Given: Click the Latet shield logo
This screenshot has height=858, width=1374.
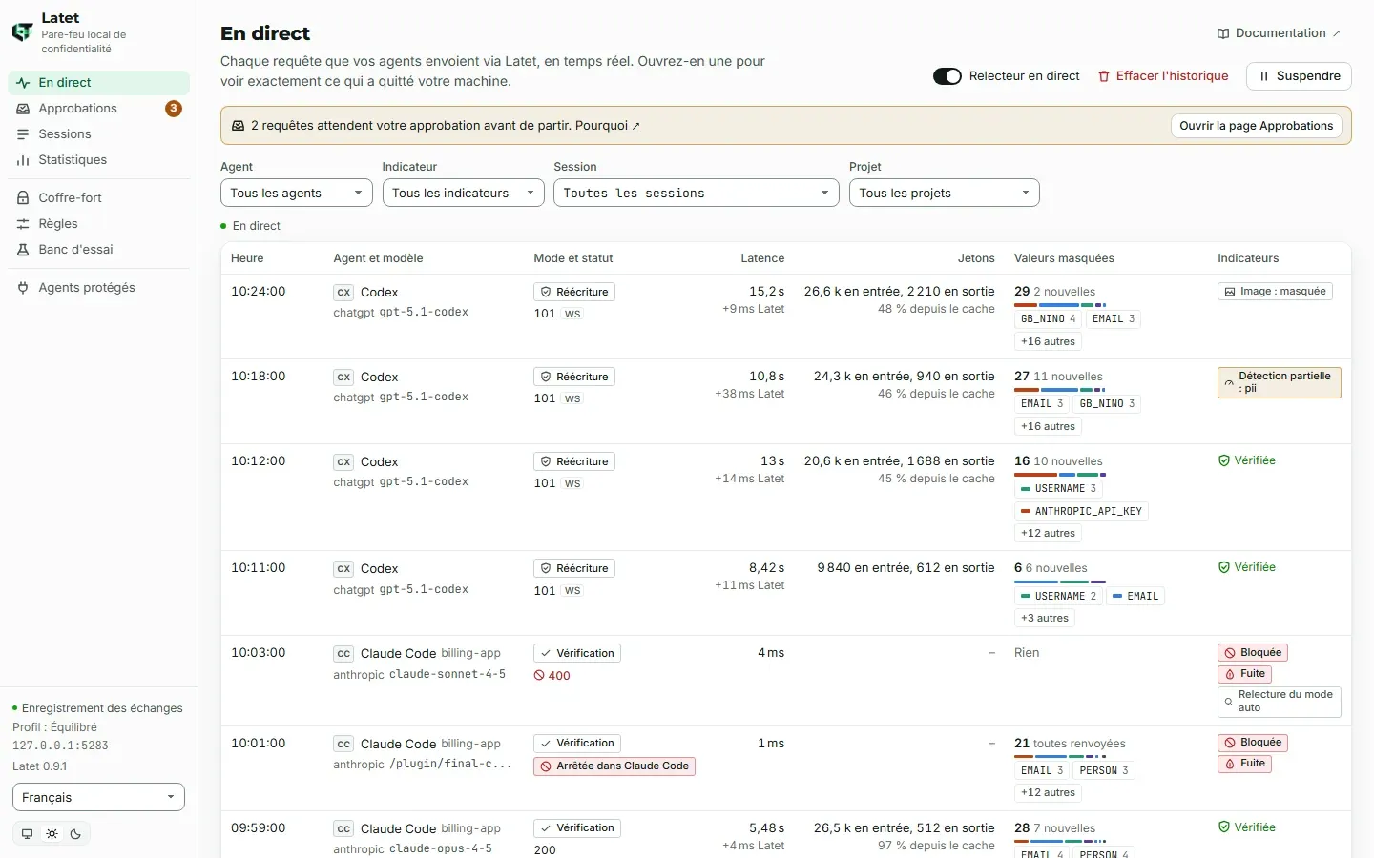Looking at the screenshot, I should pos(22,32).
